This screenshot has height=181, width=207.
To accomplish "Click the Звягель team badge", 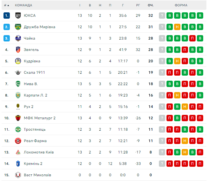I will point(18,50).
